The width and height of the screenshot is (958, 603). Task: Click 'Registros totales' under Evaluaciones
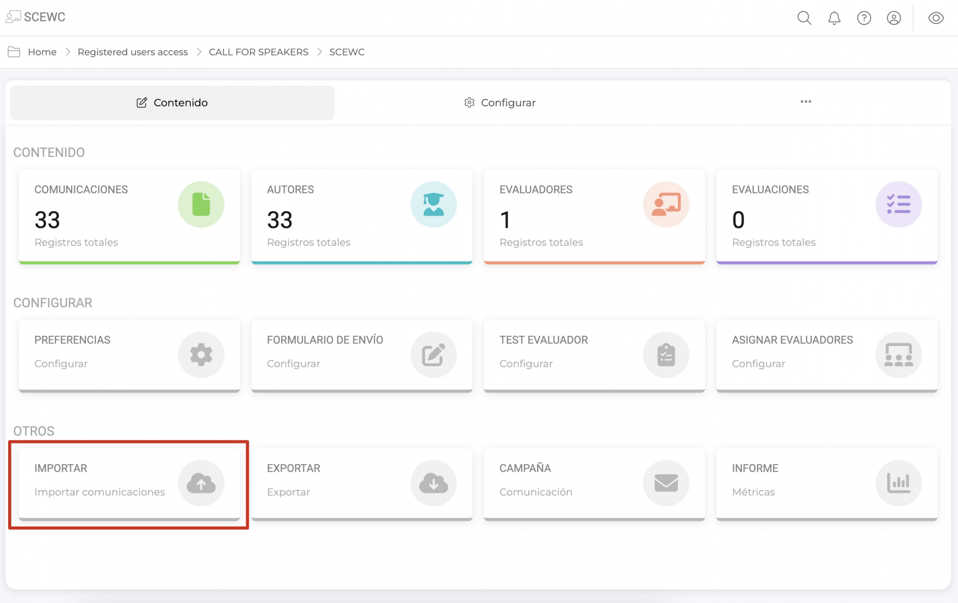click(x=774, y=242)
